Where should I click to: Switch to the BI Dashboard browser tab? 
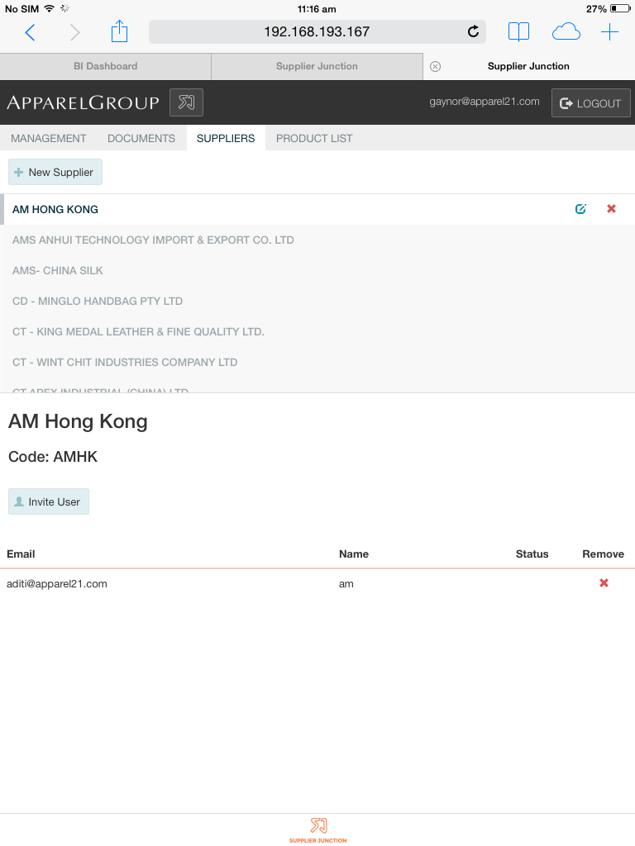(106, 66)
